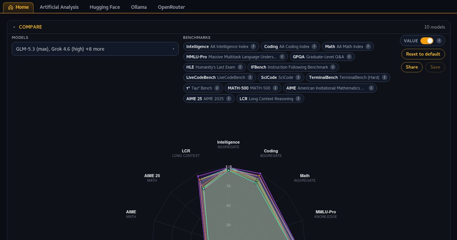Show info for AIME 2025
Screen dimensions: 457x240
coord(228,99)
